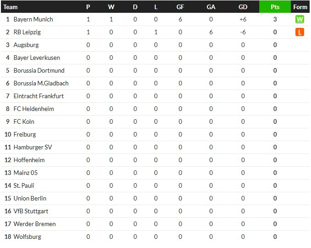Click Bayern Munich's +6 goal difference
The width and height of the screenshot is (311, 248).
[243, 19]
